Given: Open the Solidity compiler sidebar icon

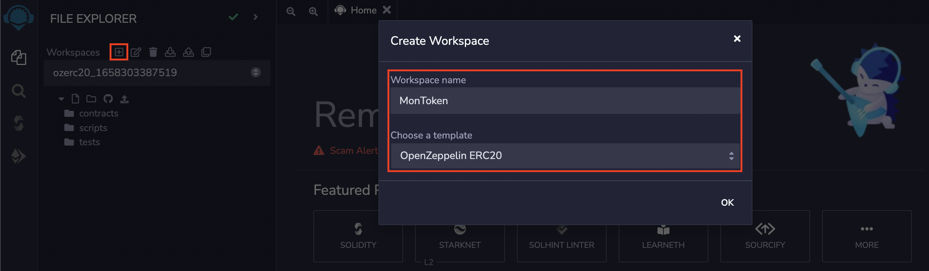Looking at the screenshot, I should 18,123.
